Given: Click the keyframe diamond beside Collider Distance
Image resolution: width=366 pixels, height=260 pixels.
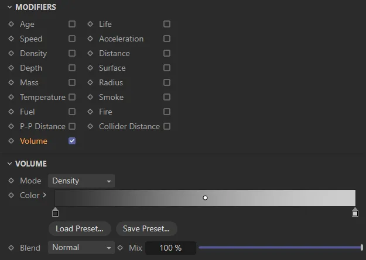Looking at the screenshot, I should click(90, 126).
